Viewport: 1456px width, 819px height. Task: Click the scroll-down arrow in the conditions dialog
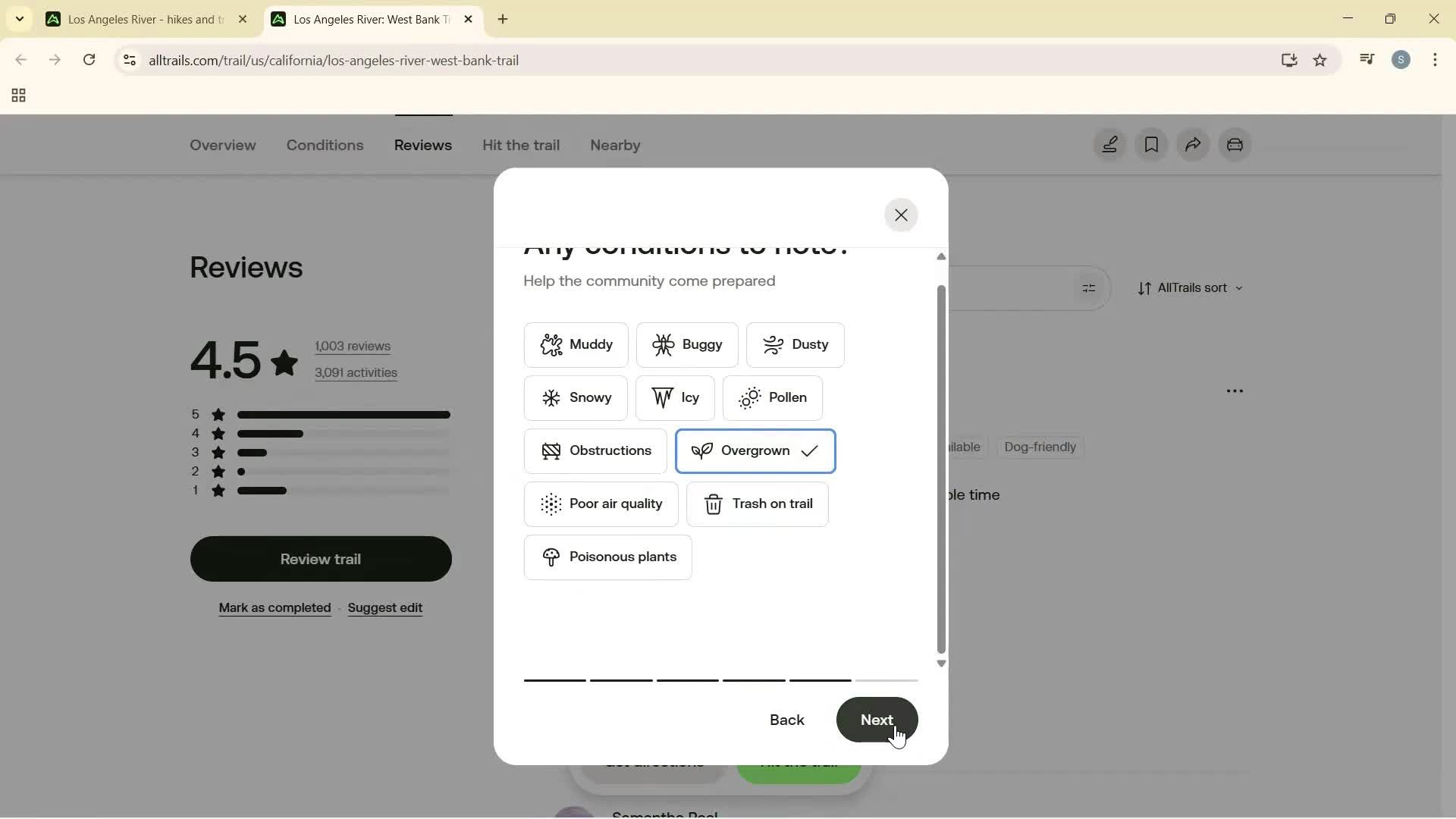pyautogui.click(x=940, y=664)
